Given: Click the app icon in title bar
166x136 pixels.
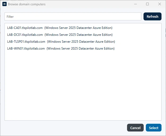Looking at the screenshot, I should pos(5,4).
